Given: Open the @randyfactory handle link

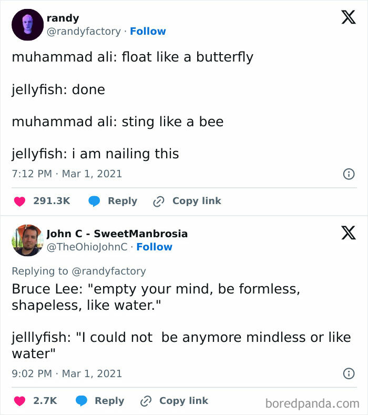Looking at the screenshot, I should (84, 31).
